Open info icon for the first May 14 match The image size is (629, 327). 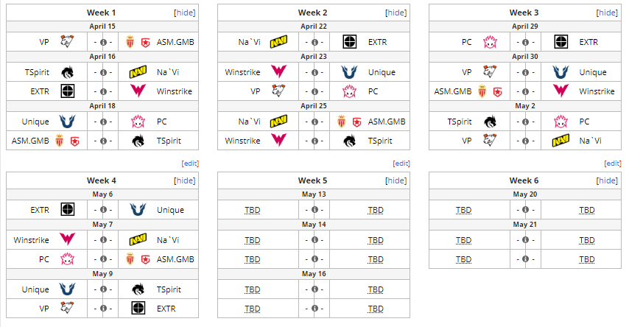[x=314, y=240]
